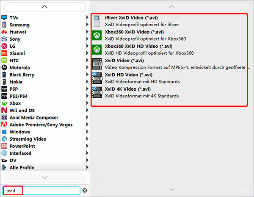The width and height of the screenshot is (254, 197).
Task: Select the Black Berry label
Action: (22, 75)
